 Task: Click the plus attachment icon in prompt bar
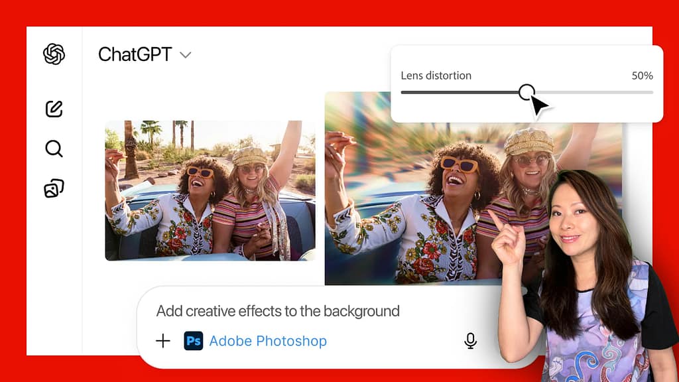click(162, 341)
